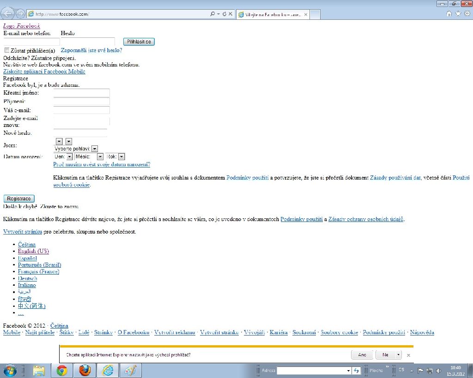Click the Příjmení input field
473x378 pixels.
81,101
